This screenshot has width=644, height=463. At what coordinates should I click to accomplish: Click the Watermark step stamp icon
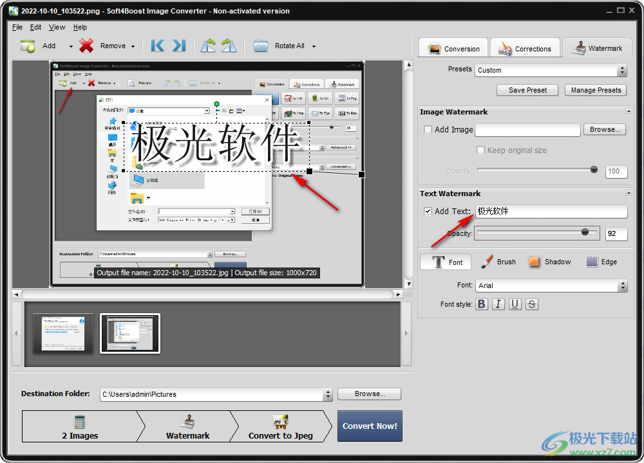[x=187, y=421]
